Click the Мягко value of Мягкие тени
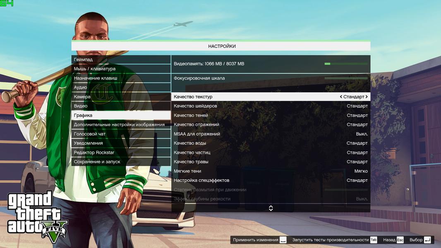 click(x=361, y=171)
